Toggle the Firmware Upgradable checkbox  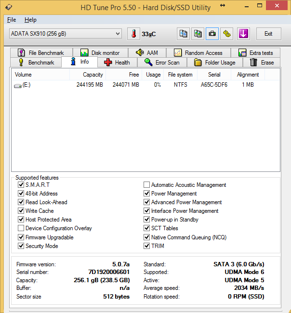point(21,237)
